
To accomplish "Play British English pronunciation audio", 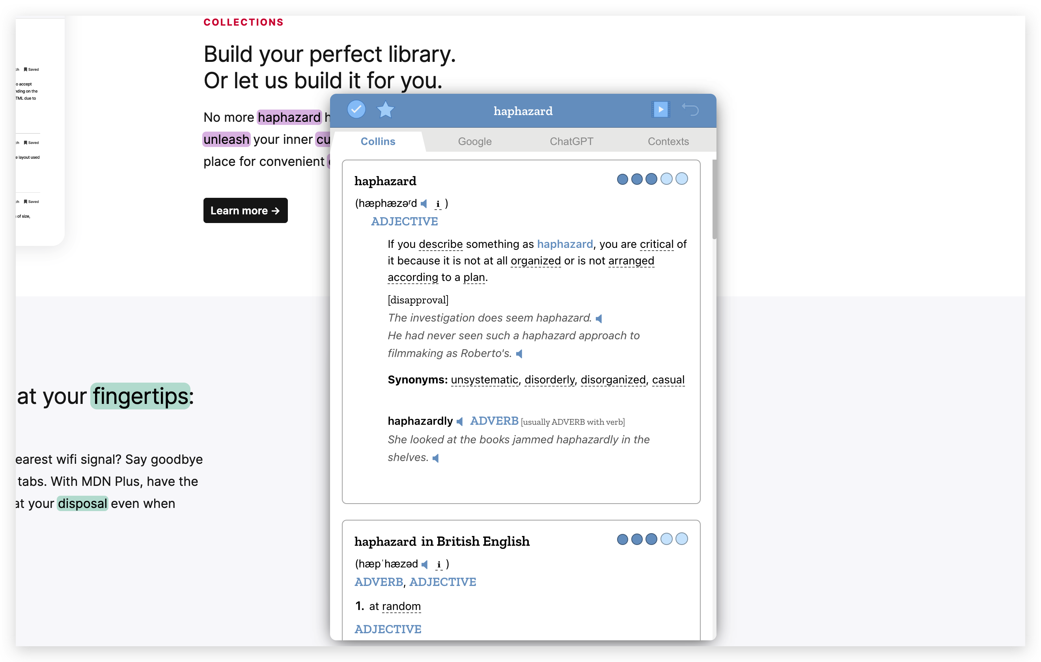I will (x=425, y=564).
